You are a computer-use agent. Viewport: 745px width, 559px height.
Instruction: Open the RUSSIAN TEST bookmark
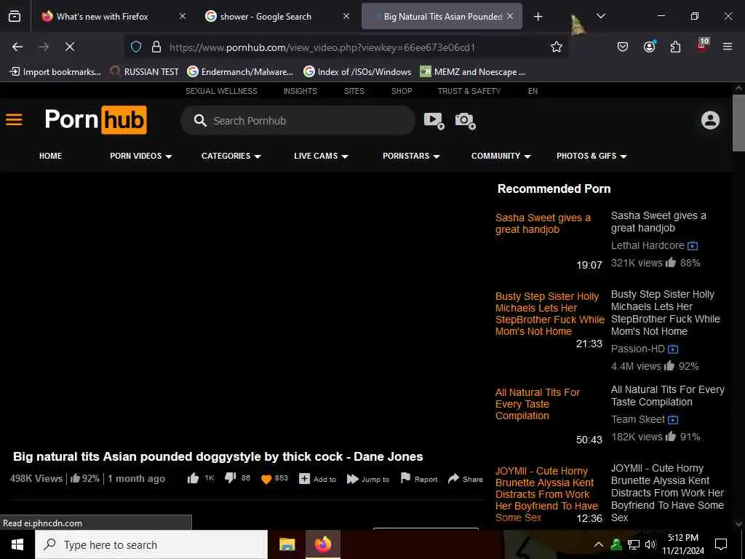pyautogui.click(x=144, y=72)
